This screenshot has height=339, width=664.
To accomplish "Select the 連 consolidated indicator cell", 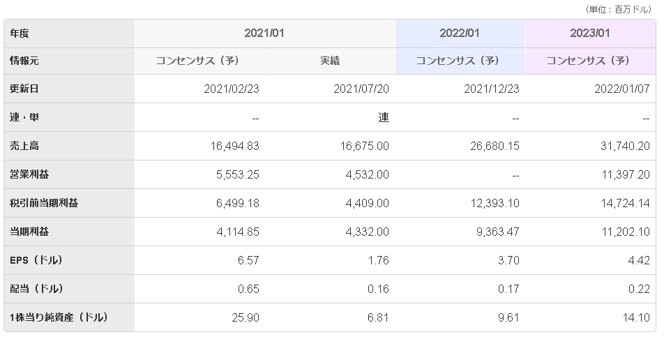I will [383, 118].
